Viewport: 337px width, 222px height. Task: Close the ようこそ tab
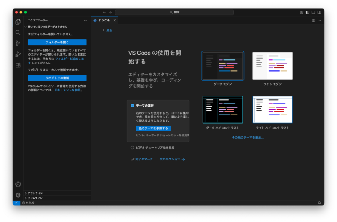(x=115, y=21)
